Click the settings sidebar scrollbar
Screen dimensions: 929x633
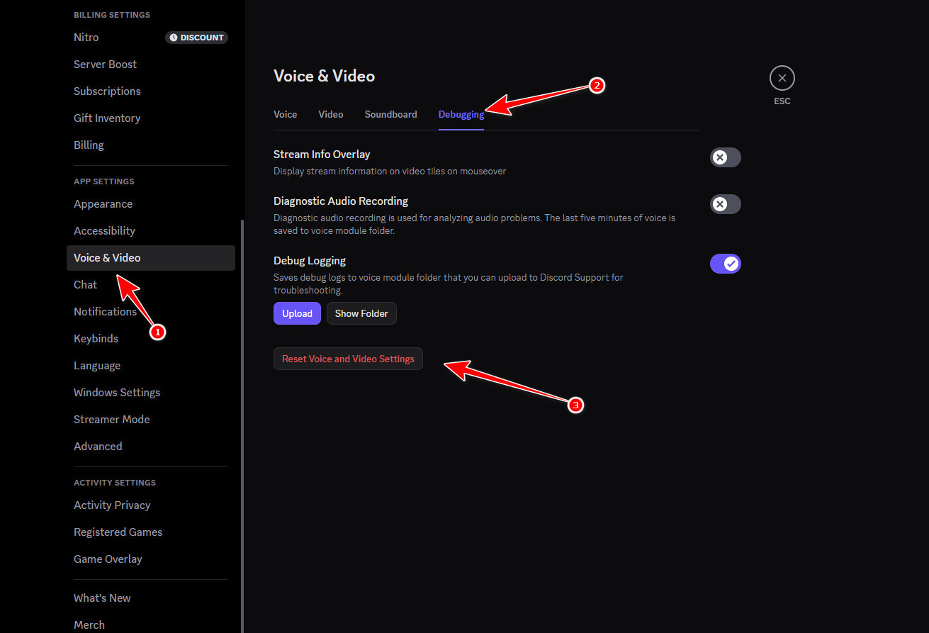click(x=242, y=425)
